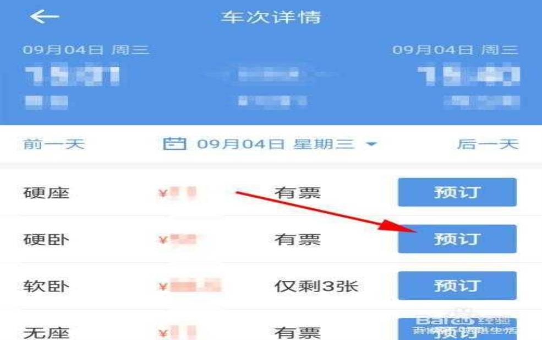Select the 软卧 seat type label
The width and height of the screenshot is (542, 340).
pos(46,287)
